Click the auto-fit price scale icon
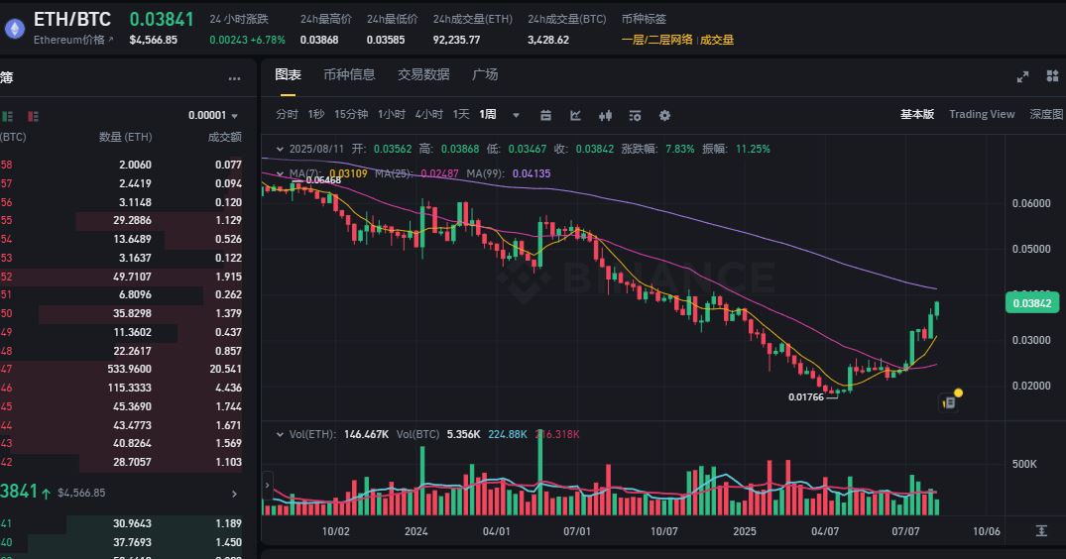This screenshot has height=559, width=1066. click(1042, 530)
